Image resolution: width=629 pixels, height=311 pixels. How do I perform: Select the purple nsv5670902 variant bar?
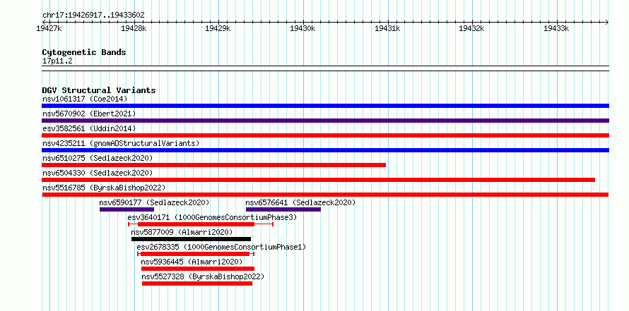[x=325, y=121]
